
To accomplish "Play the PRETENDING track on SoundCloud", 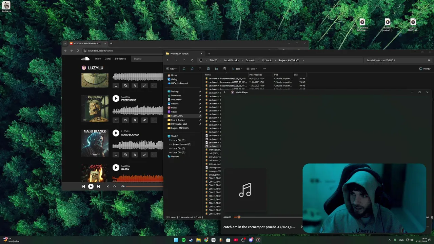I will [116, 98].
